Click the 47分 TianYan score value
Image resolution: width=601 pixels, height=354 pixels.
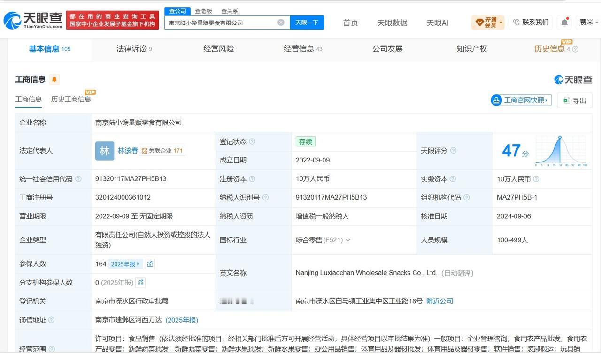point(515,151)
